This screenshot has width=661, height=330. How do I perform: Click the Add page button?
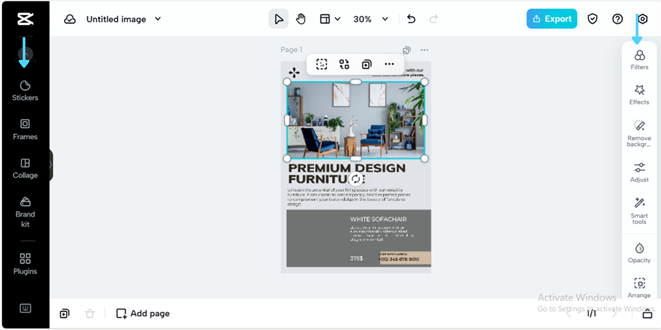pos(143,313)
